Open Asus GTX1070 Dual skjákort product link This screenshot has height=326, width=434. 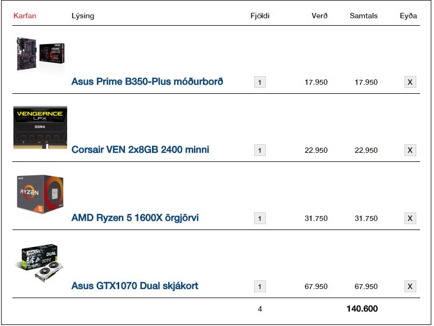[x=135, y=286]
